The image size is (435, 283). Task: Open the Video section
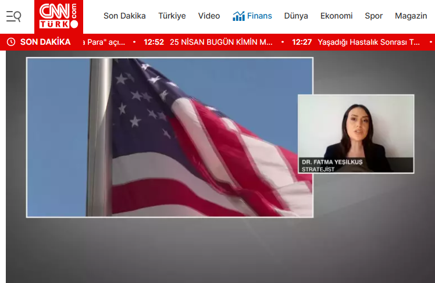[x=209, y=16]
